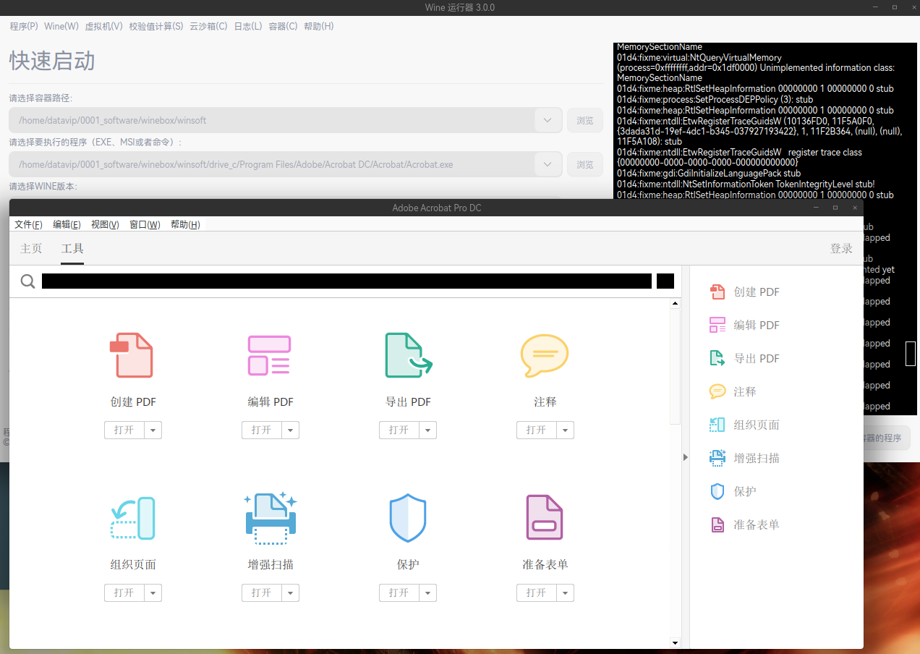Image resolution: width=920 pixels, height=654 pixels.
Task: Click the Prepare Form tool icon
Action: [545, 518]
